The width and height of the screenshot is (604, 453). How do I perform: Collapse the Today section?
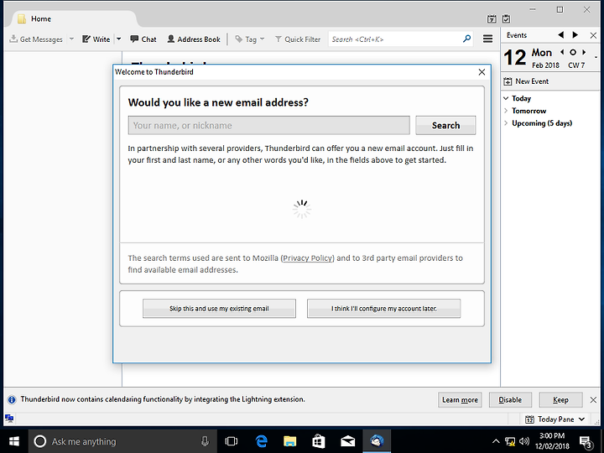coord(506,98)
